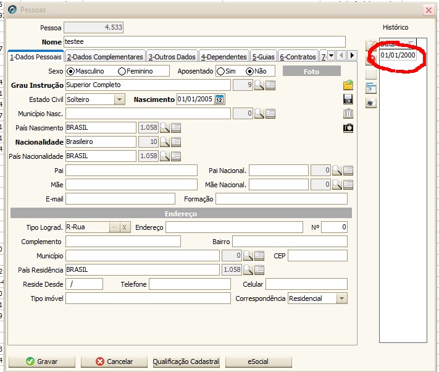Open list icon beside Mãe Nacional.
439x372 pixels.
[348, 185]
